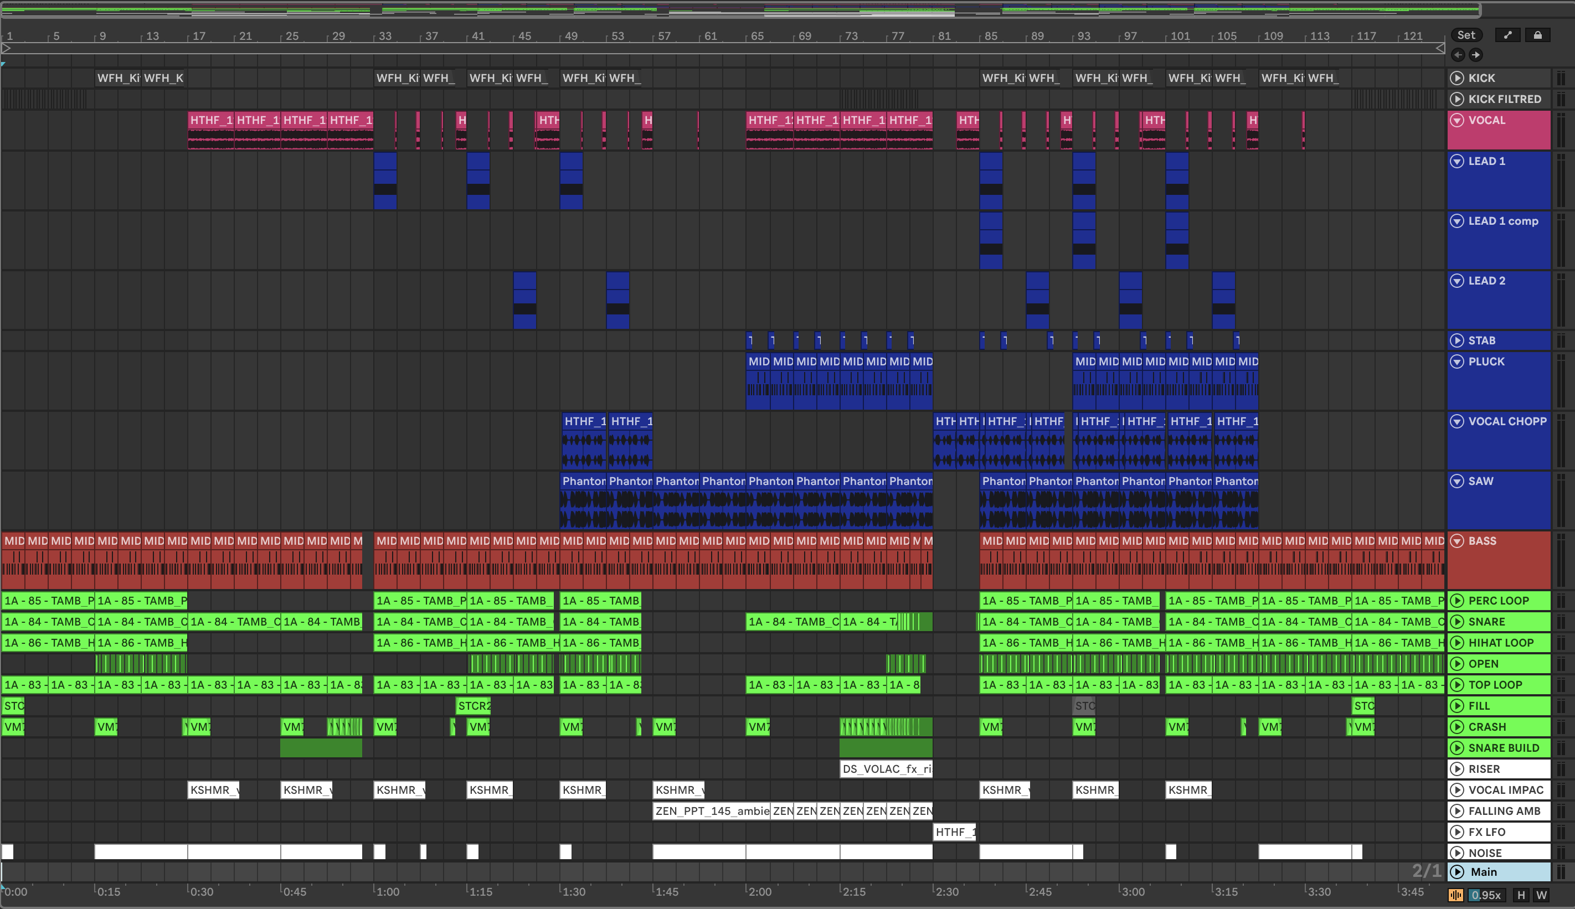
Task: Click the Set locator button
Action: point(1466,35)
